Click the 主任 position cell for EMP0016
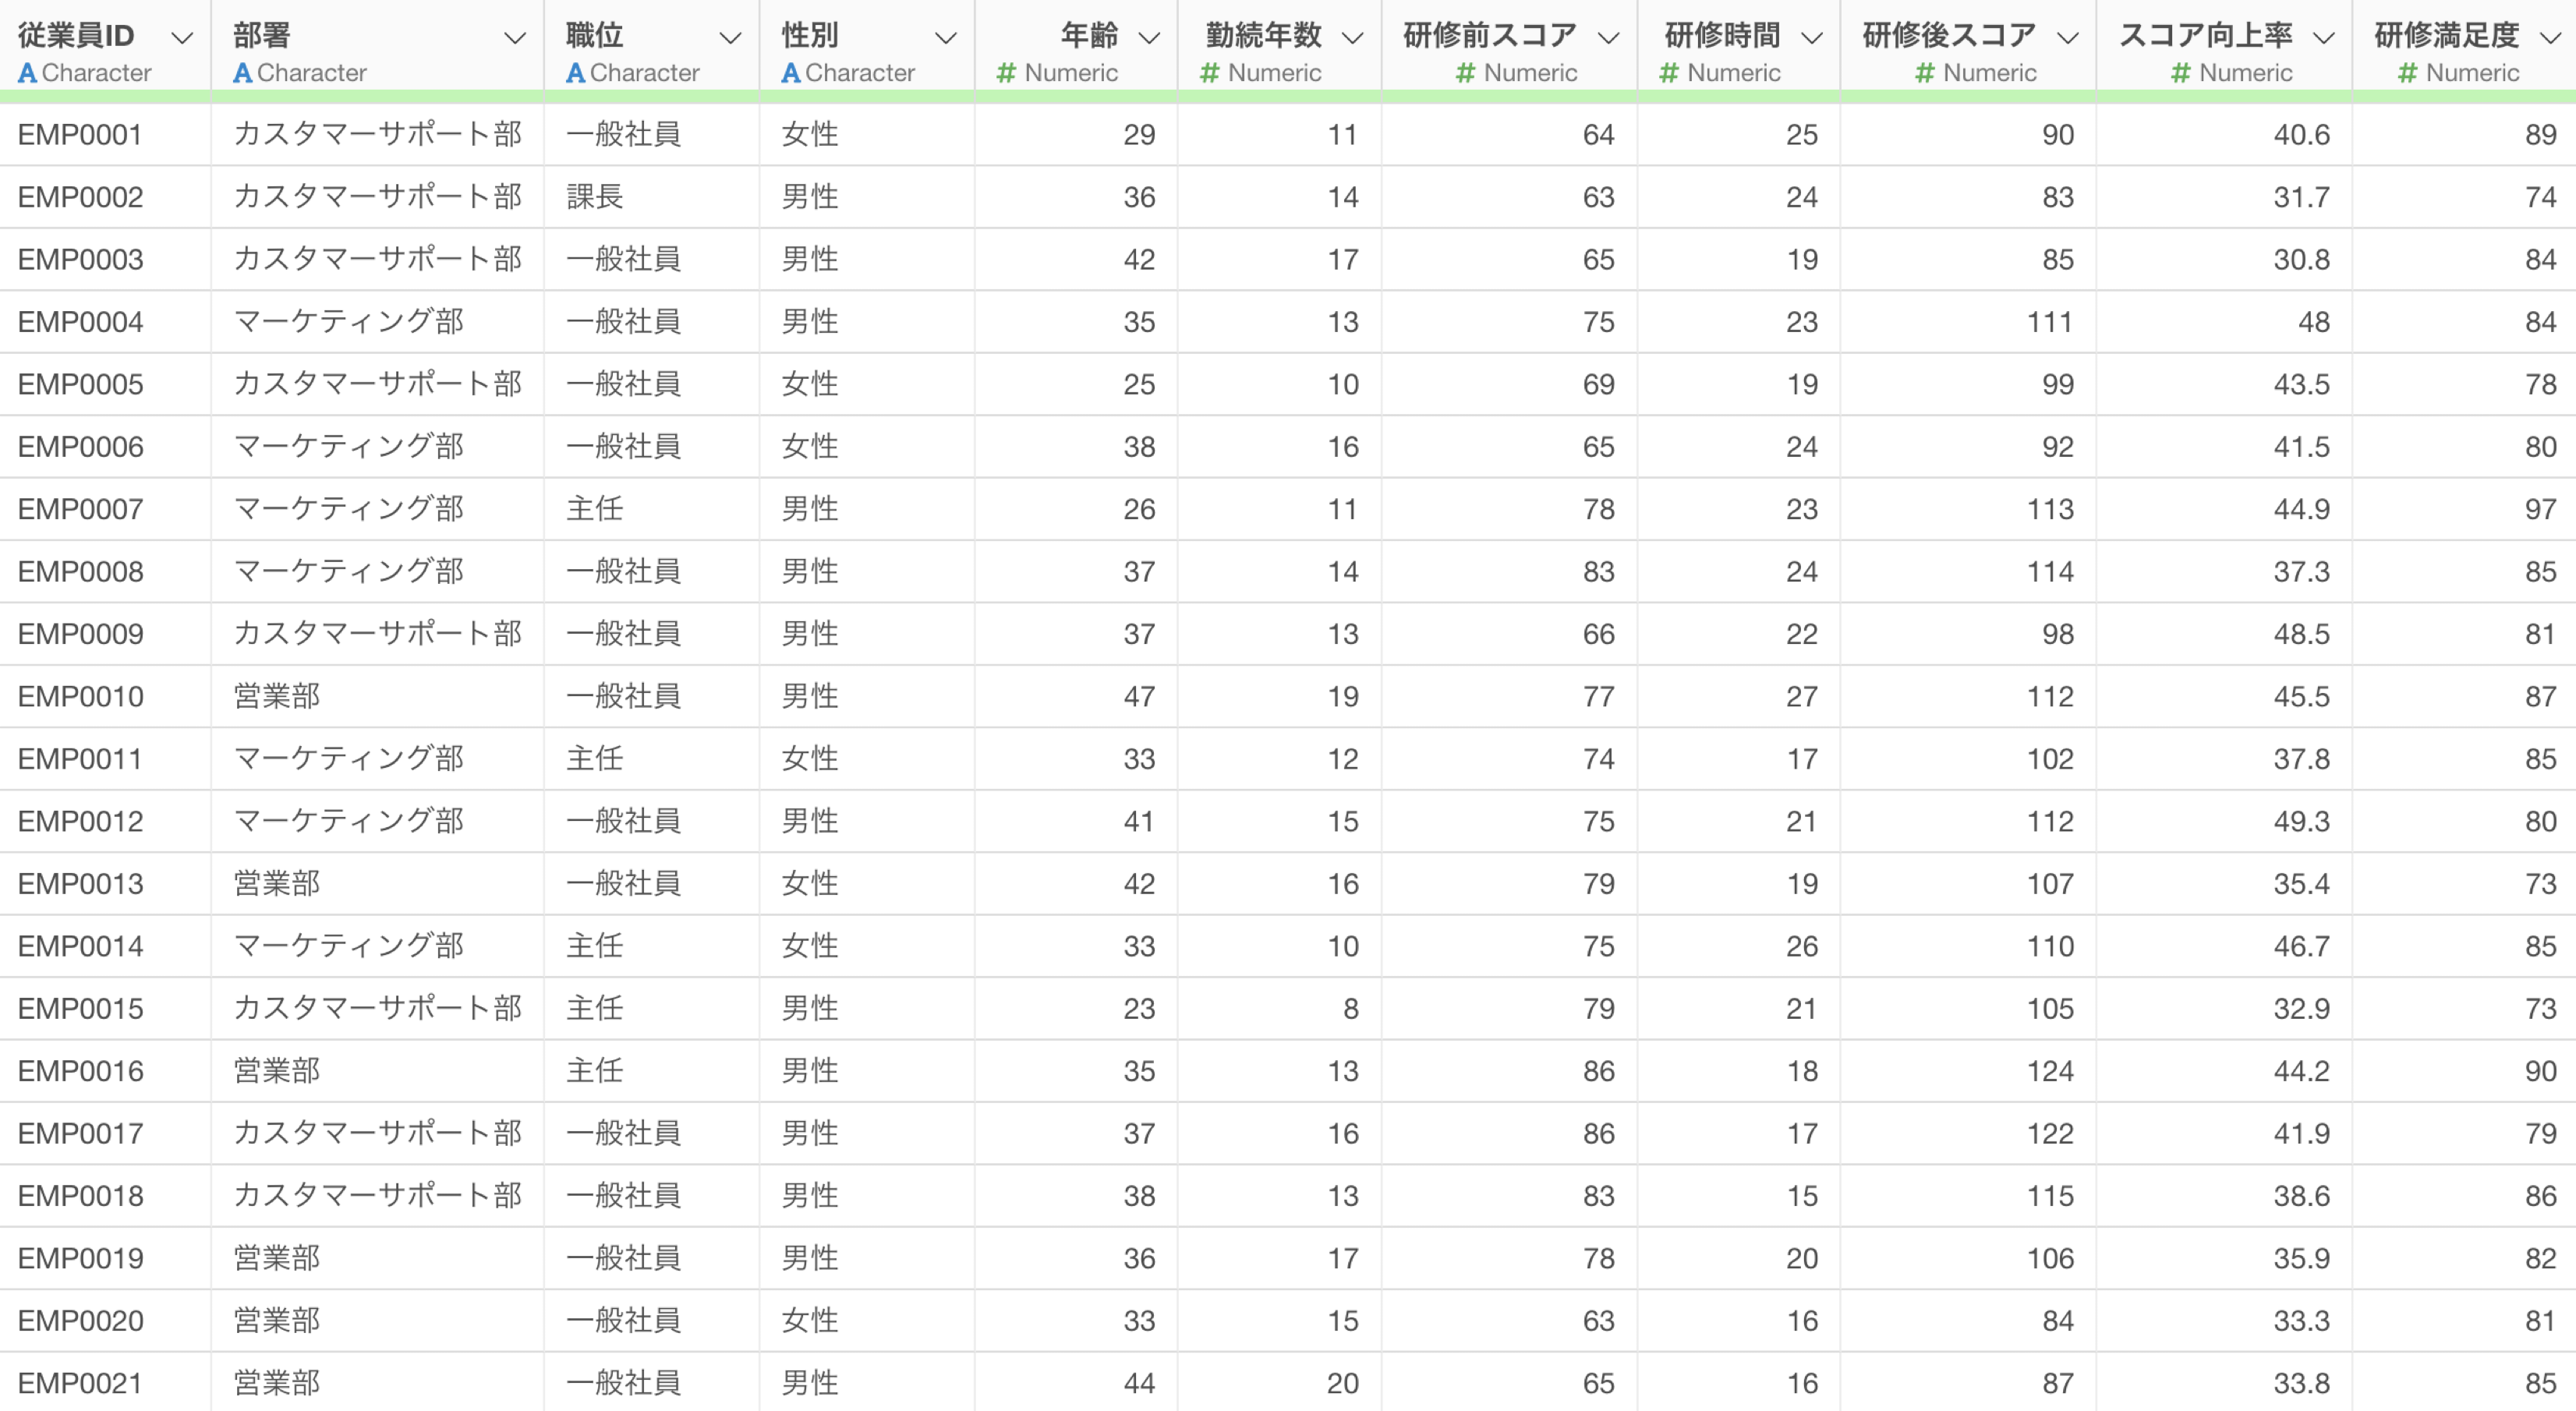Viewport: 2576px width, 1411px height. click(651, 1071)
